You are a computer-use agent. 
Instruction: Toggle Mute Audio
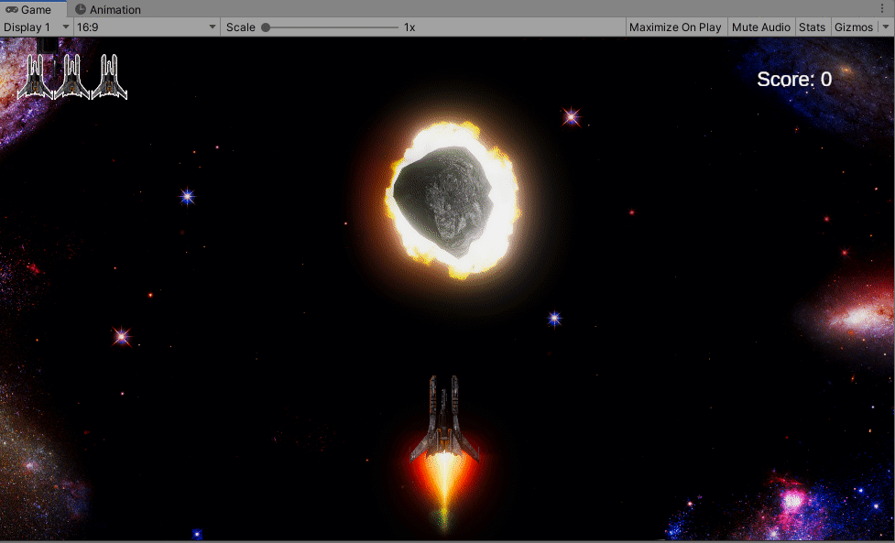point(761,27)
